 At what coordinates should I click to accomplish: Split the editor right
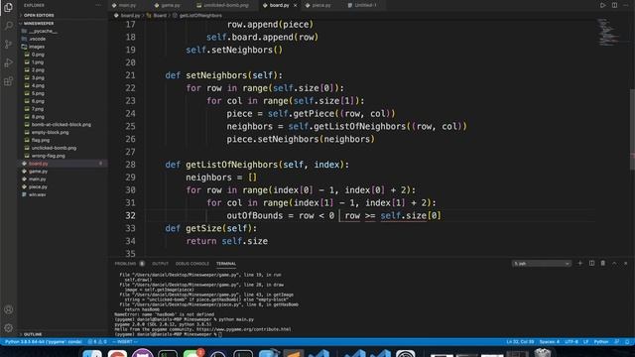click(x=614, y=5)
